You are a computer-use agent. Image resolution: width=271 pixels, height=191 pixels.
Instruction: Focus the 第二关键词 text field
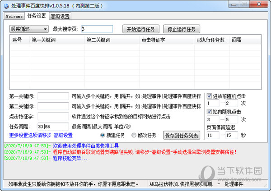pyautogui.click(x=53, y=106)
